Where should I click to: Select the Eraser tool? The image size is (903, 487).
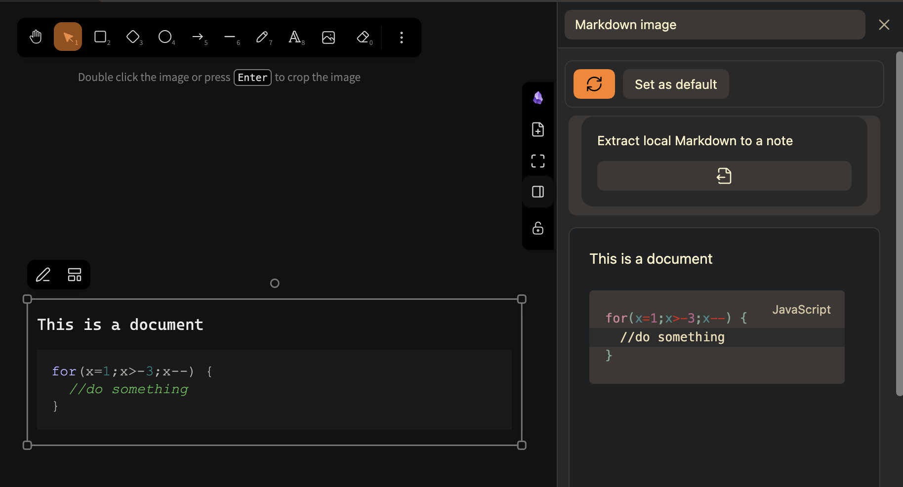click(364, 37)
